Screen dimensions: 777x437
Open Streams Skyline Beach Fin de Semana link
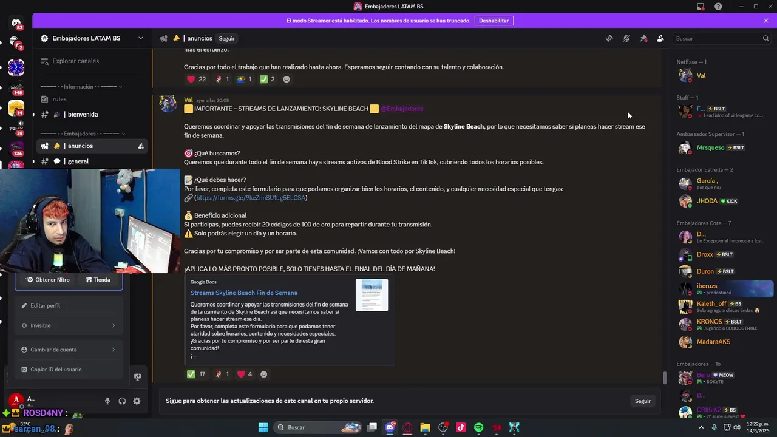point(244,293)
